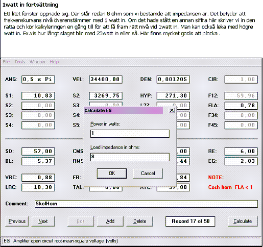263x247 pixels.
Task: Delete the current record
Action: [x=139, y=221]
